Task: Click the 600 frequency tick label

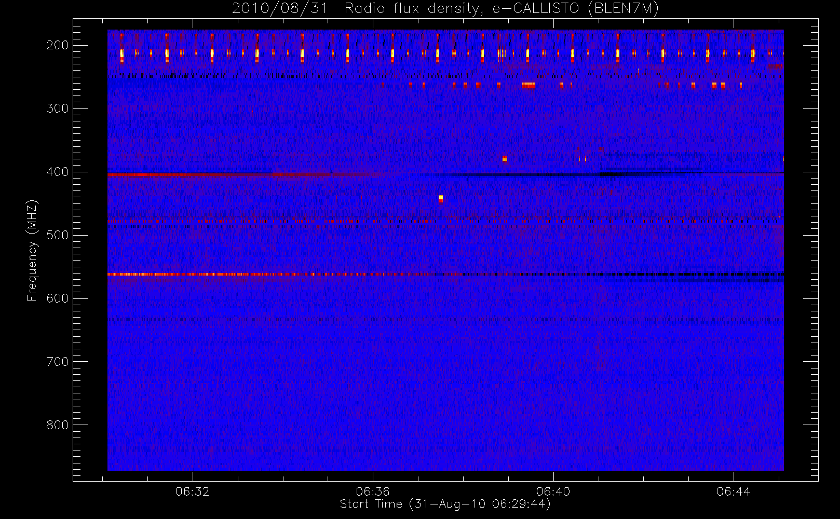Action: (x=58, y=298)
